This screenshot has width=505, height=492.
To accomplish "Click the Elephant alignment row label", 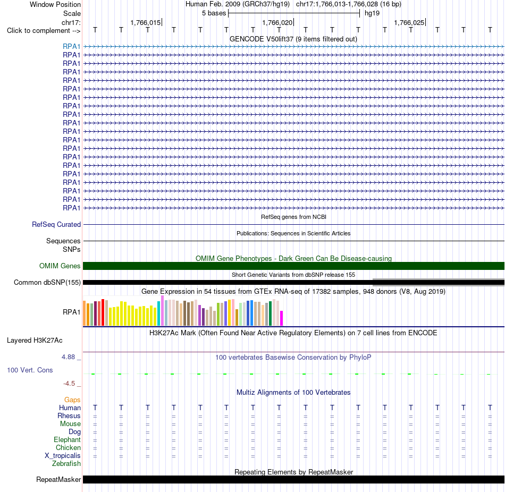I will coord(68,440).
